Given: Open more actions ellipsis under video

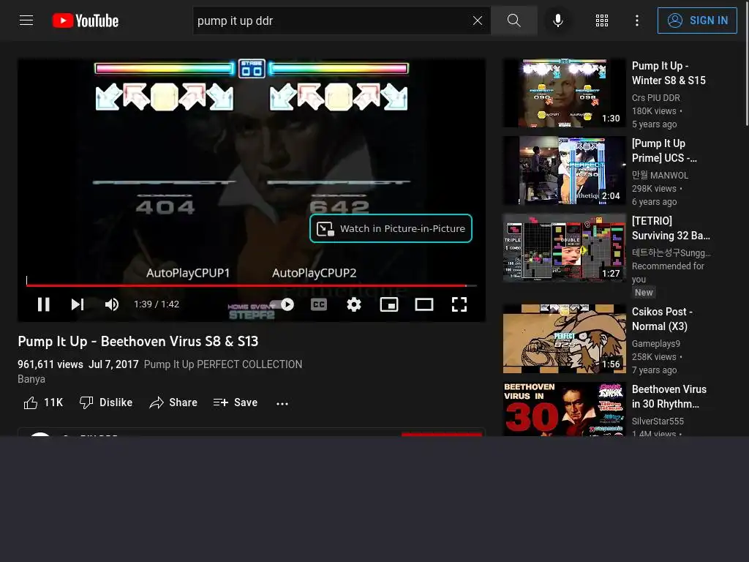Looking at the screenshot, I should 282,403.
